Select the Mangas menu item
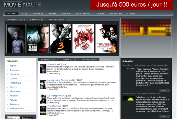The image size is (177, 119). (66, 14)
